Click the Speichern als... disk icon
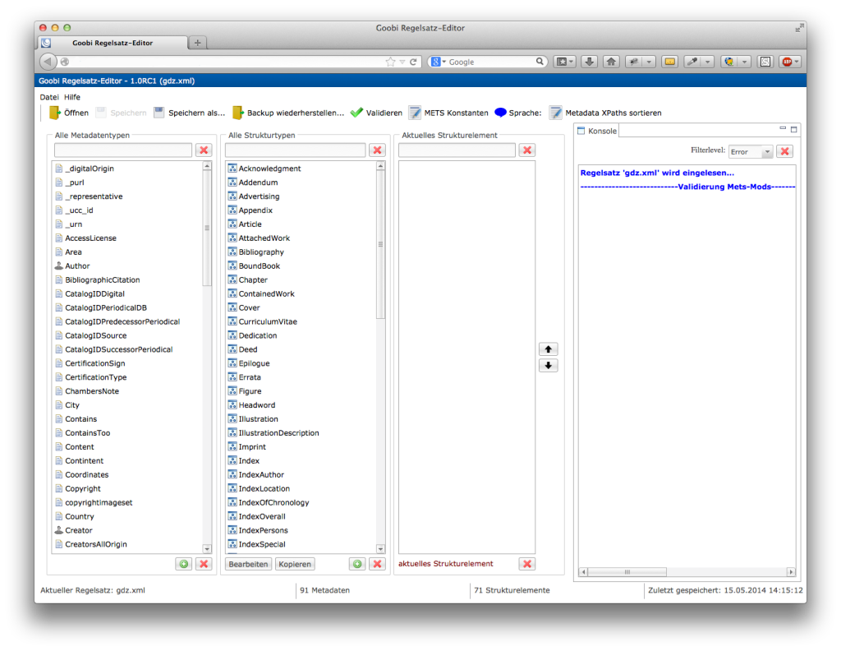The height and width of the screenshot is (651, 841). [159, 113]
